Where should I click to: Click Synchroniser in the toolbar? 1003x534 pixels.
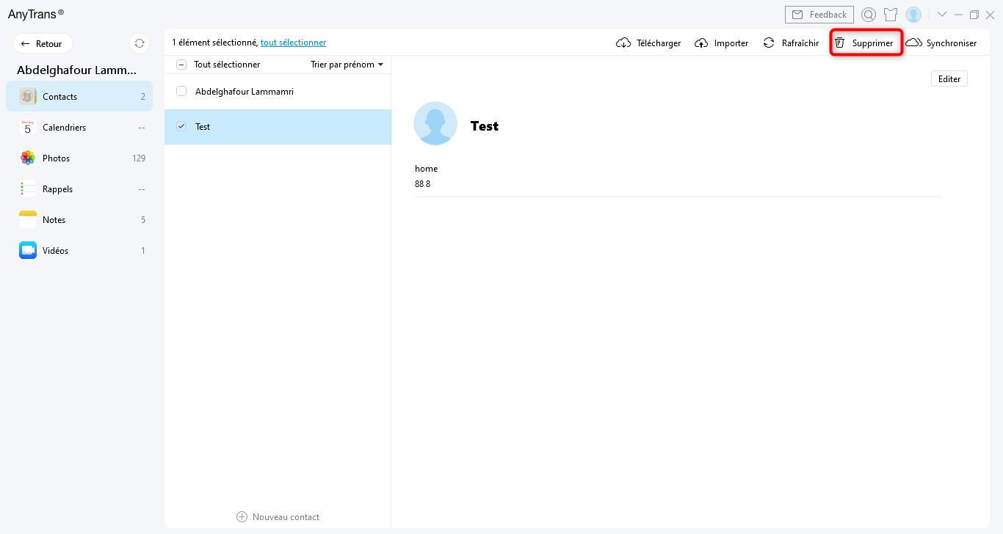pos(941,43)
